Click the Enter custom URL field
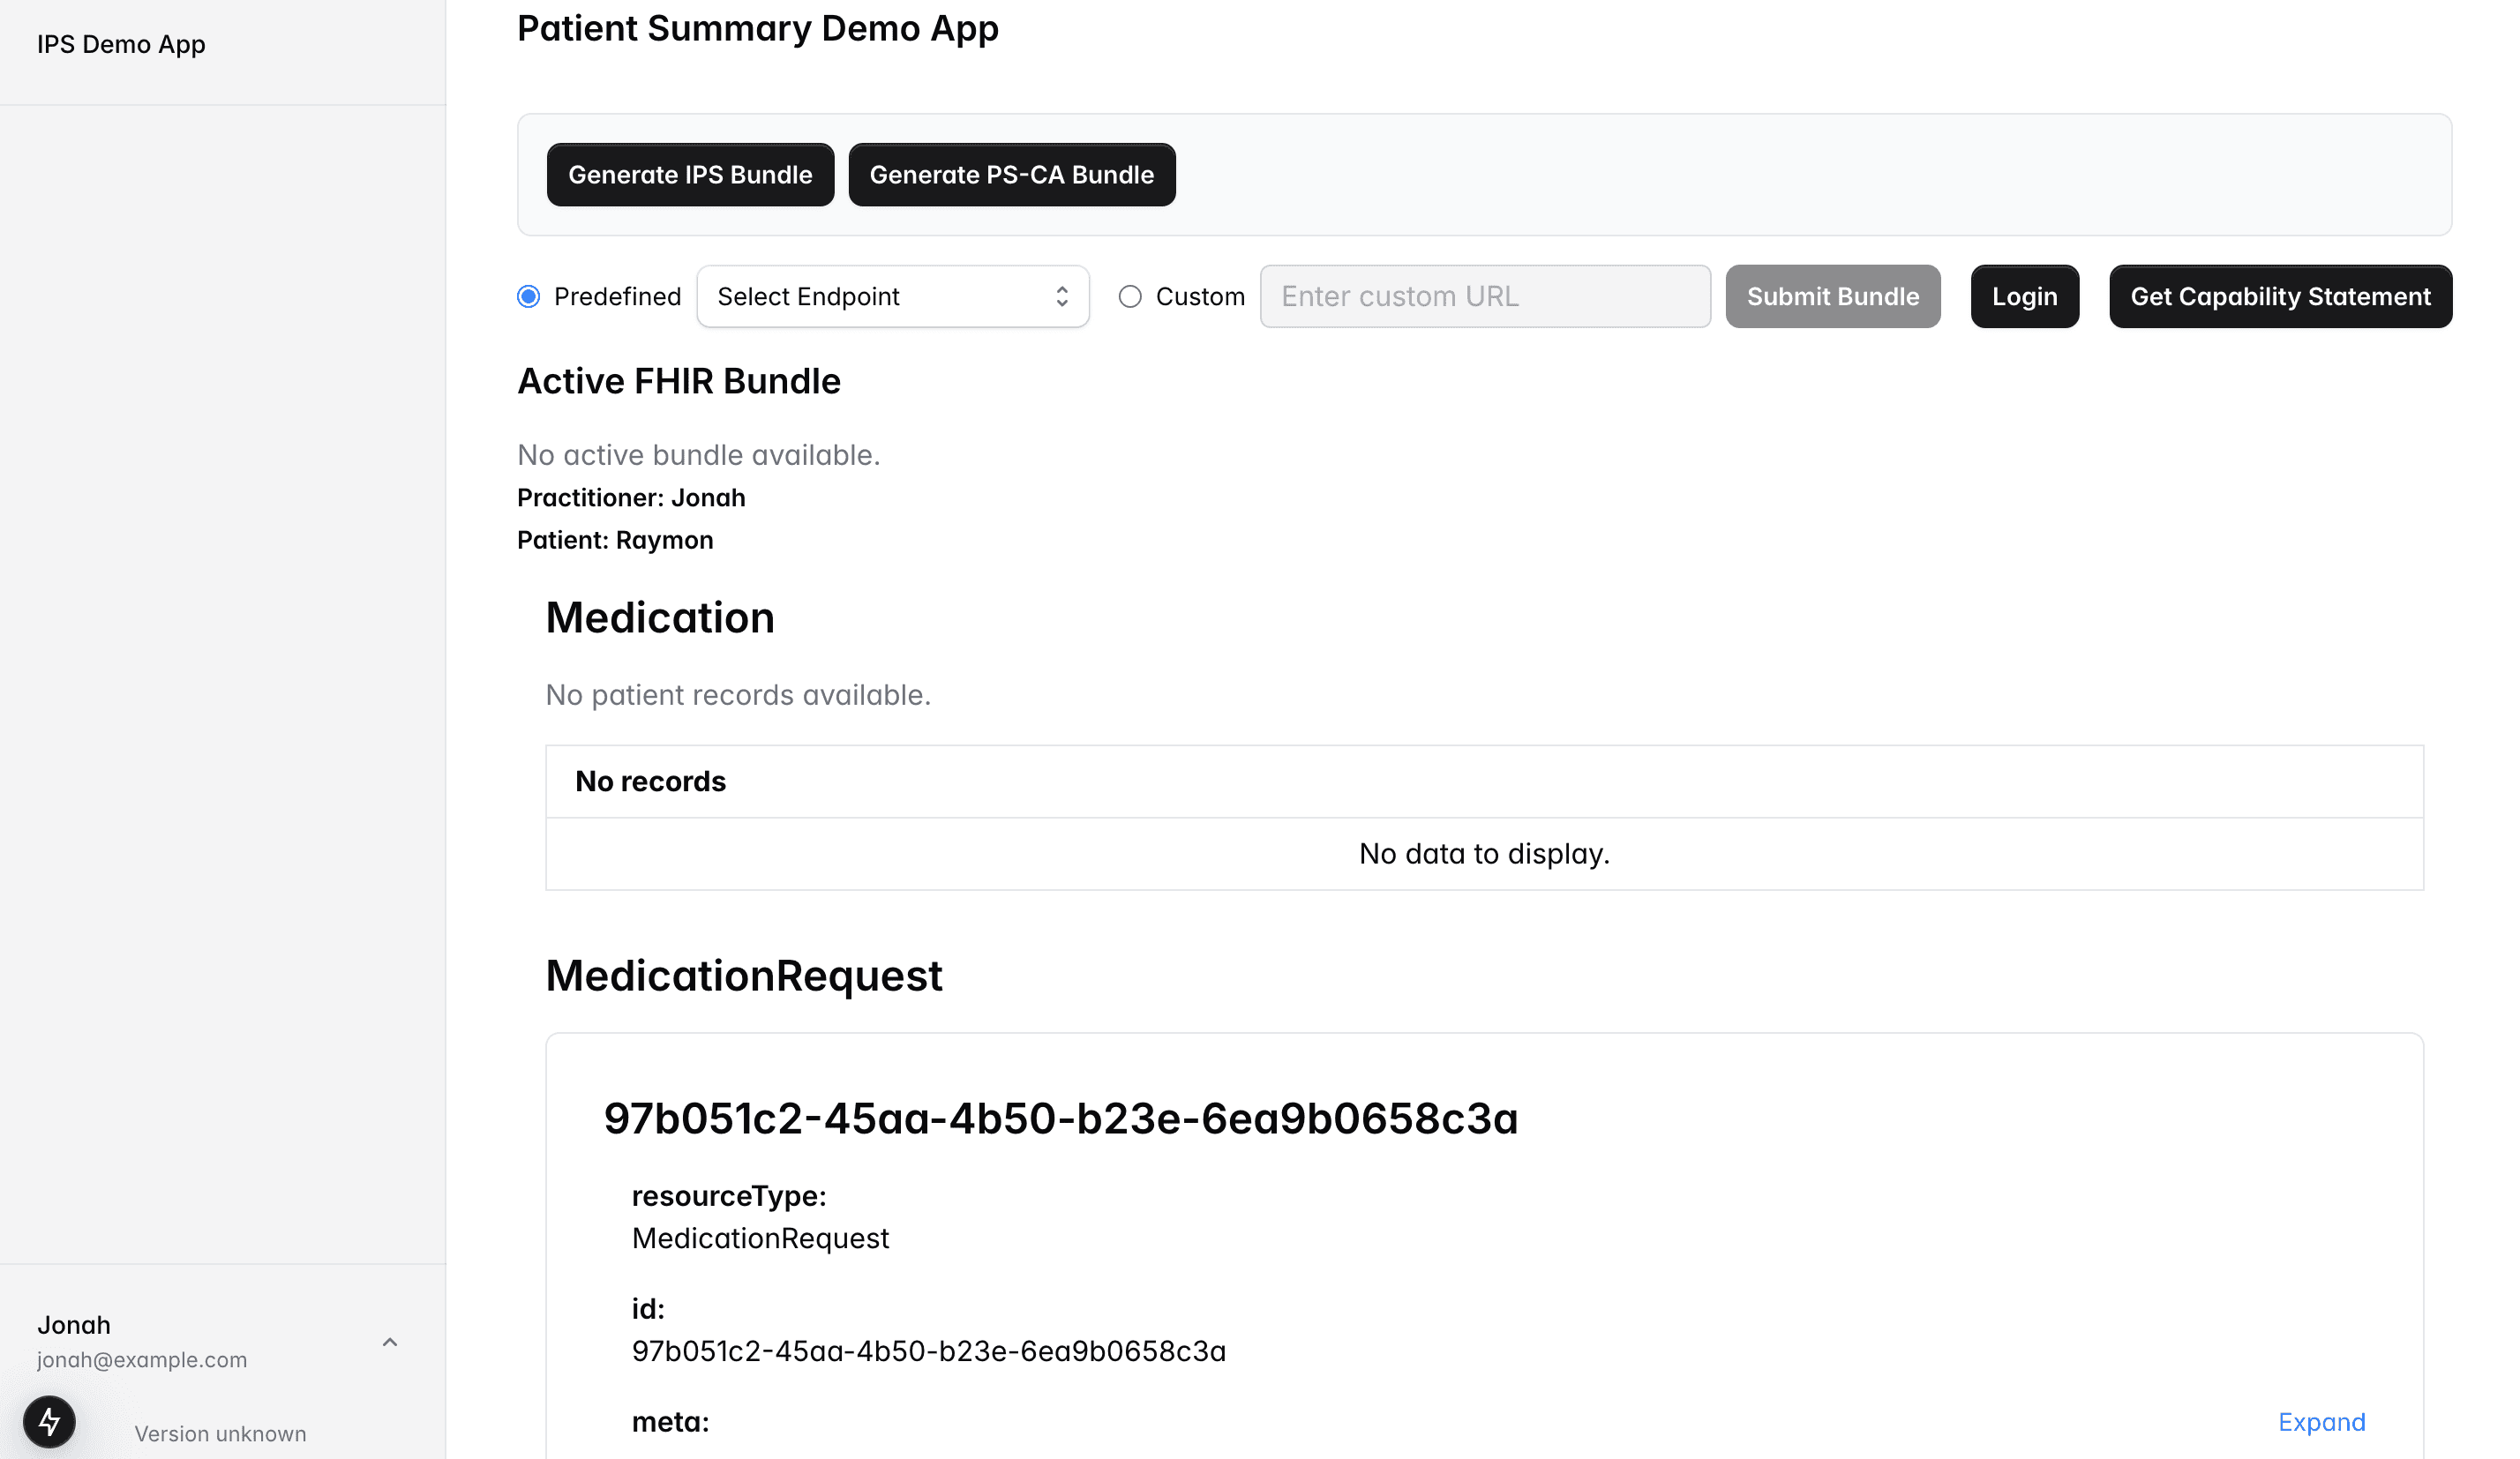Image resolution: width=2520 pixels, height=1459 pixels. tap(1484, 297)
